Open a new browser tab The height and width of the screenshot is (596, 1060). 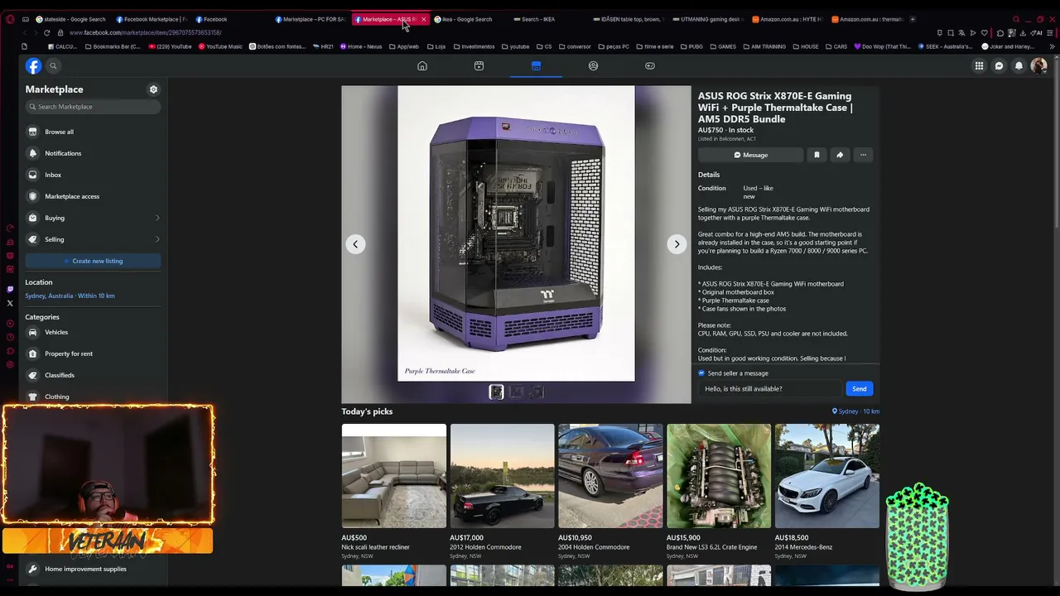pyautogui.click(x=913, y=19)
